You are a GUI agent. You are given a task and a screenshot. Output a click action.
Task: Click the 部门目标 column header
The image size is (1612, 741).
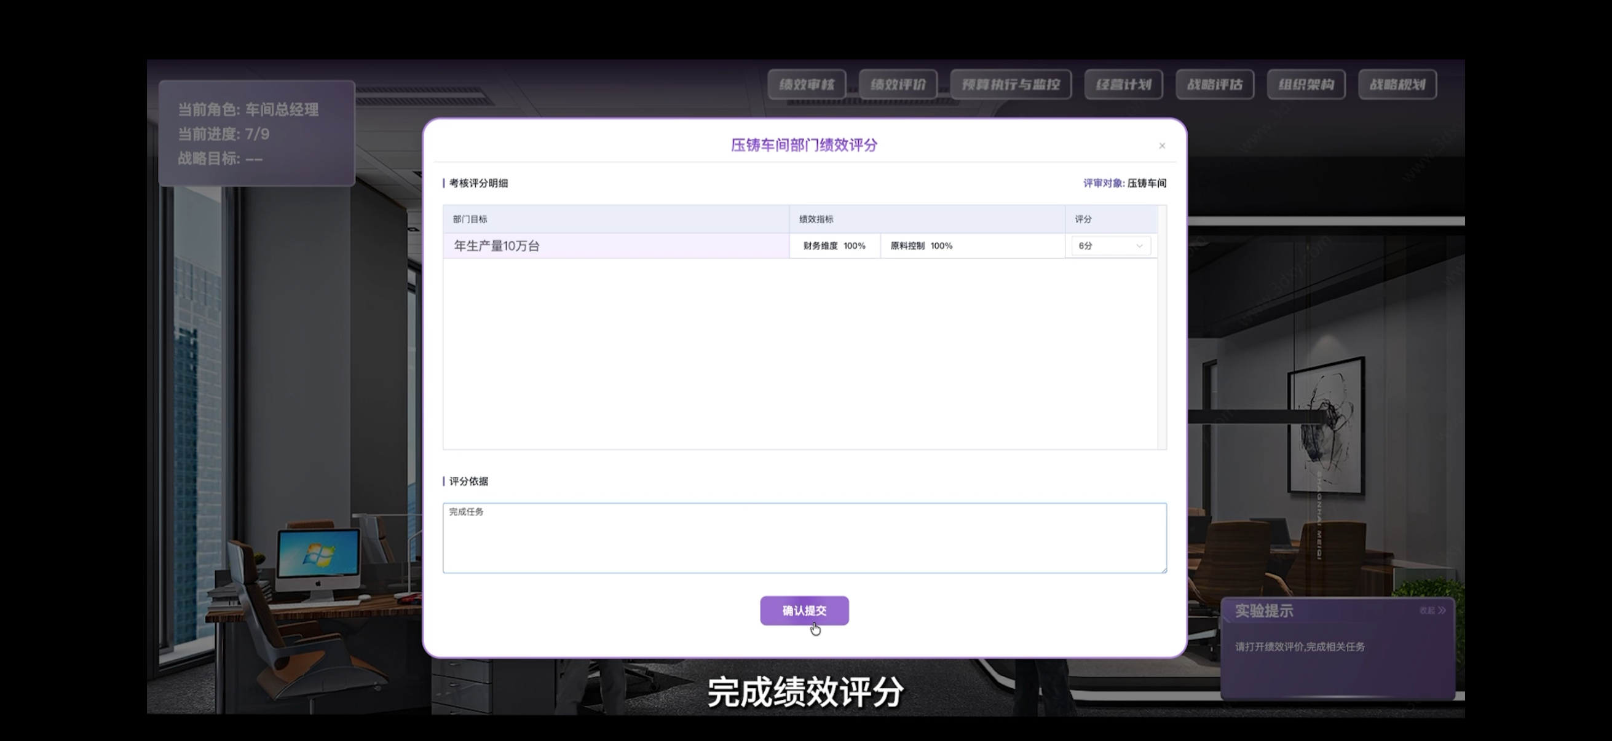coord(616,219)
